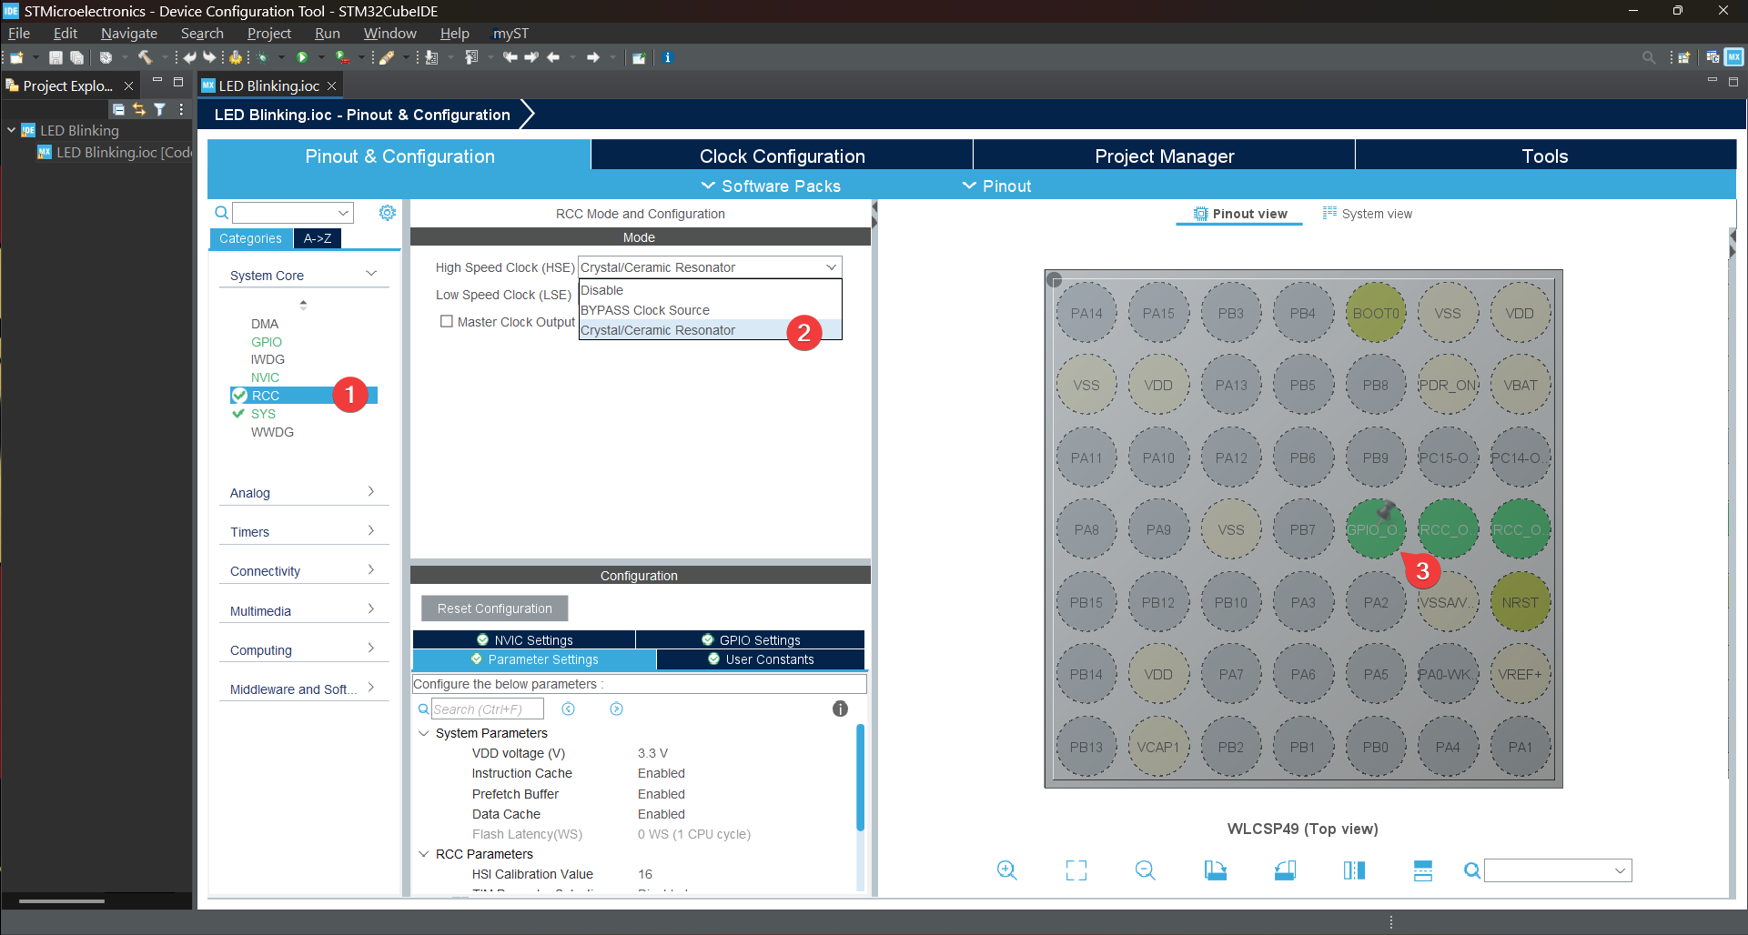Open the Tools tab
This screenshot has width=1748, height=935.
click(1545, 156)
